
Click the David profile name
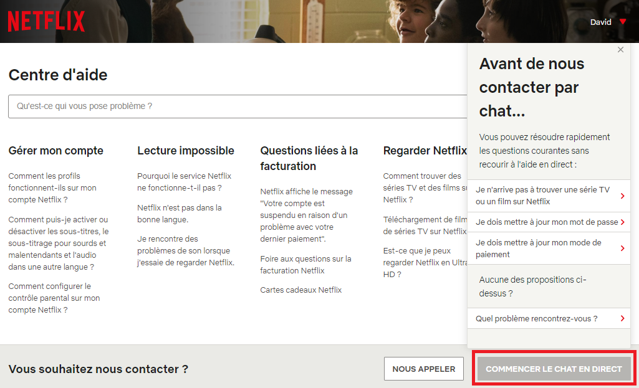[600, 22]
